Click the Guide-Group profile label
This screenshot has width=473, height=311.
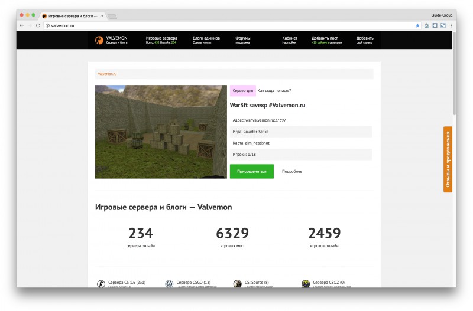point(442,15)
